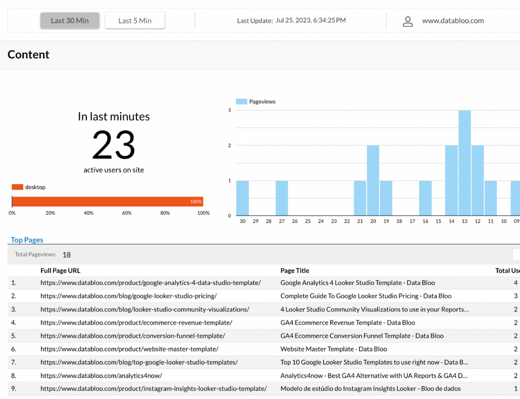This screenshot has height=399, width=520.
Task: Select the Website Master Template page title
Action: coord(333,349)
